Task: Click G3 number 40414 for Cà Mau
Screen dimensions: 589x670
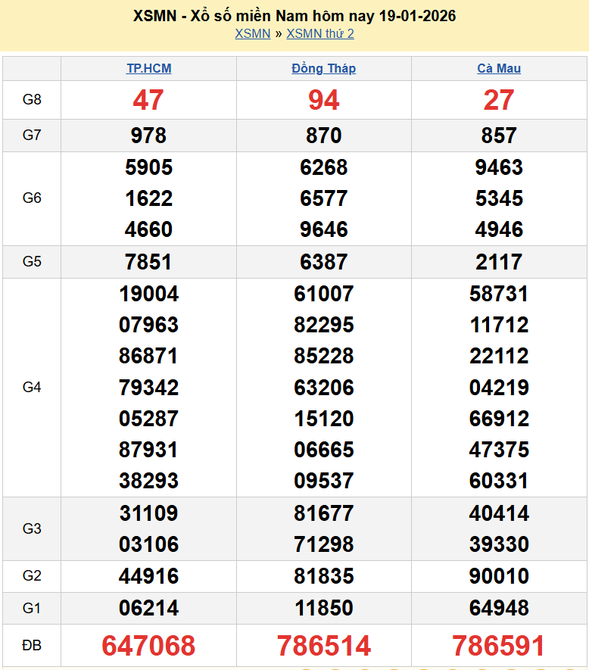Action: tap(499, 513)
